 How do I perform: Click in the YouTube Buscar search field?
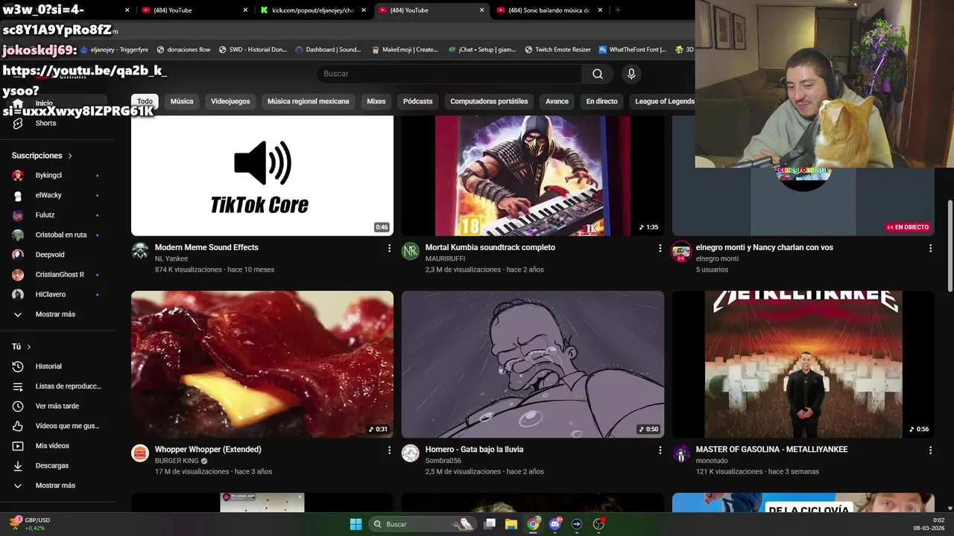[x=449, y=74]
